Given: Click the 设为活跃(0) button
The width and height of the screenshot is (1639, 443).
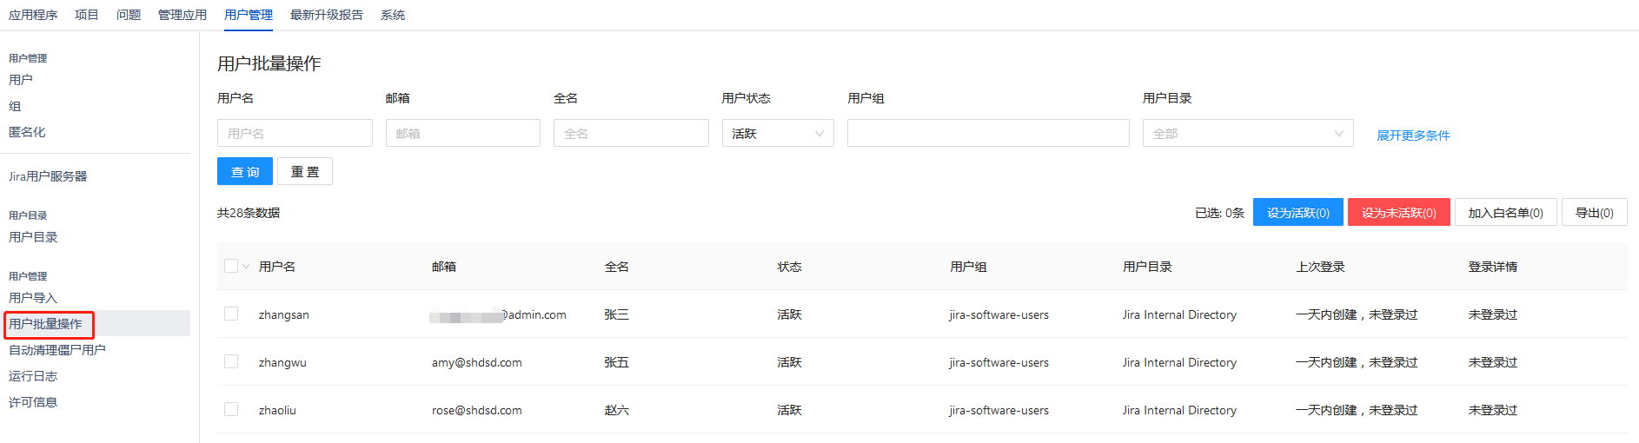Looking at the screenshot, I should click(1297, 213).
